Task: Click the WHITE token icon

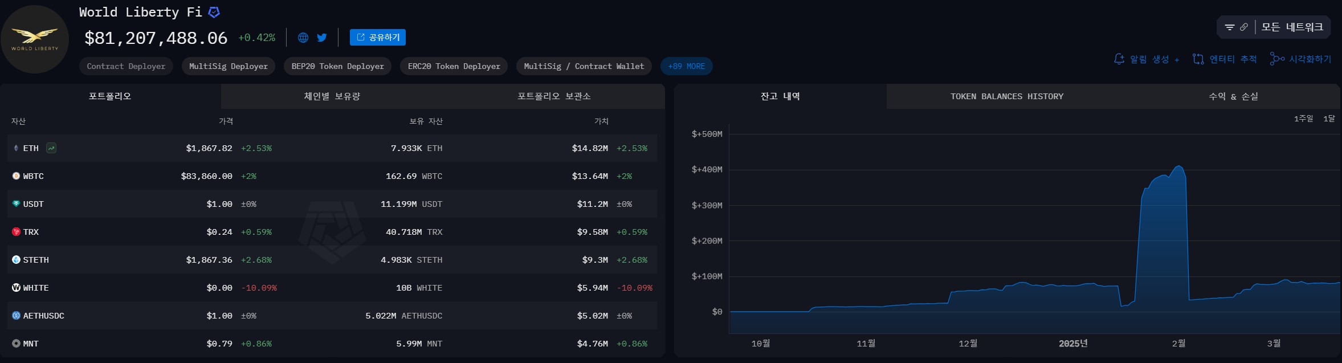Action: tap(16, 288)
